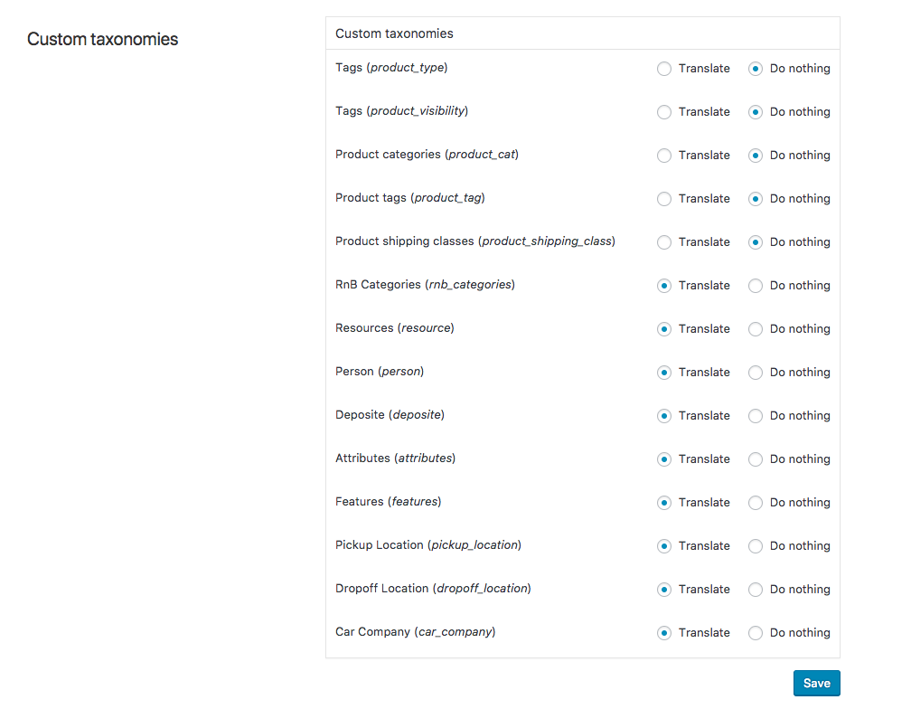911x709 pixels.
Task: Set Person taxonomy to Do nothing
Action: point(756,373)
